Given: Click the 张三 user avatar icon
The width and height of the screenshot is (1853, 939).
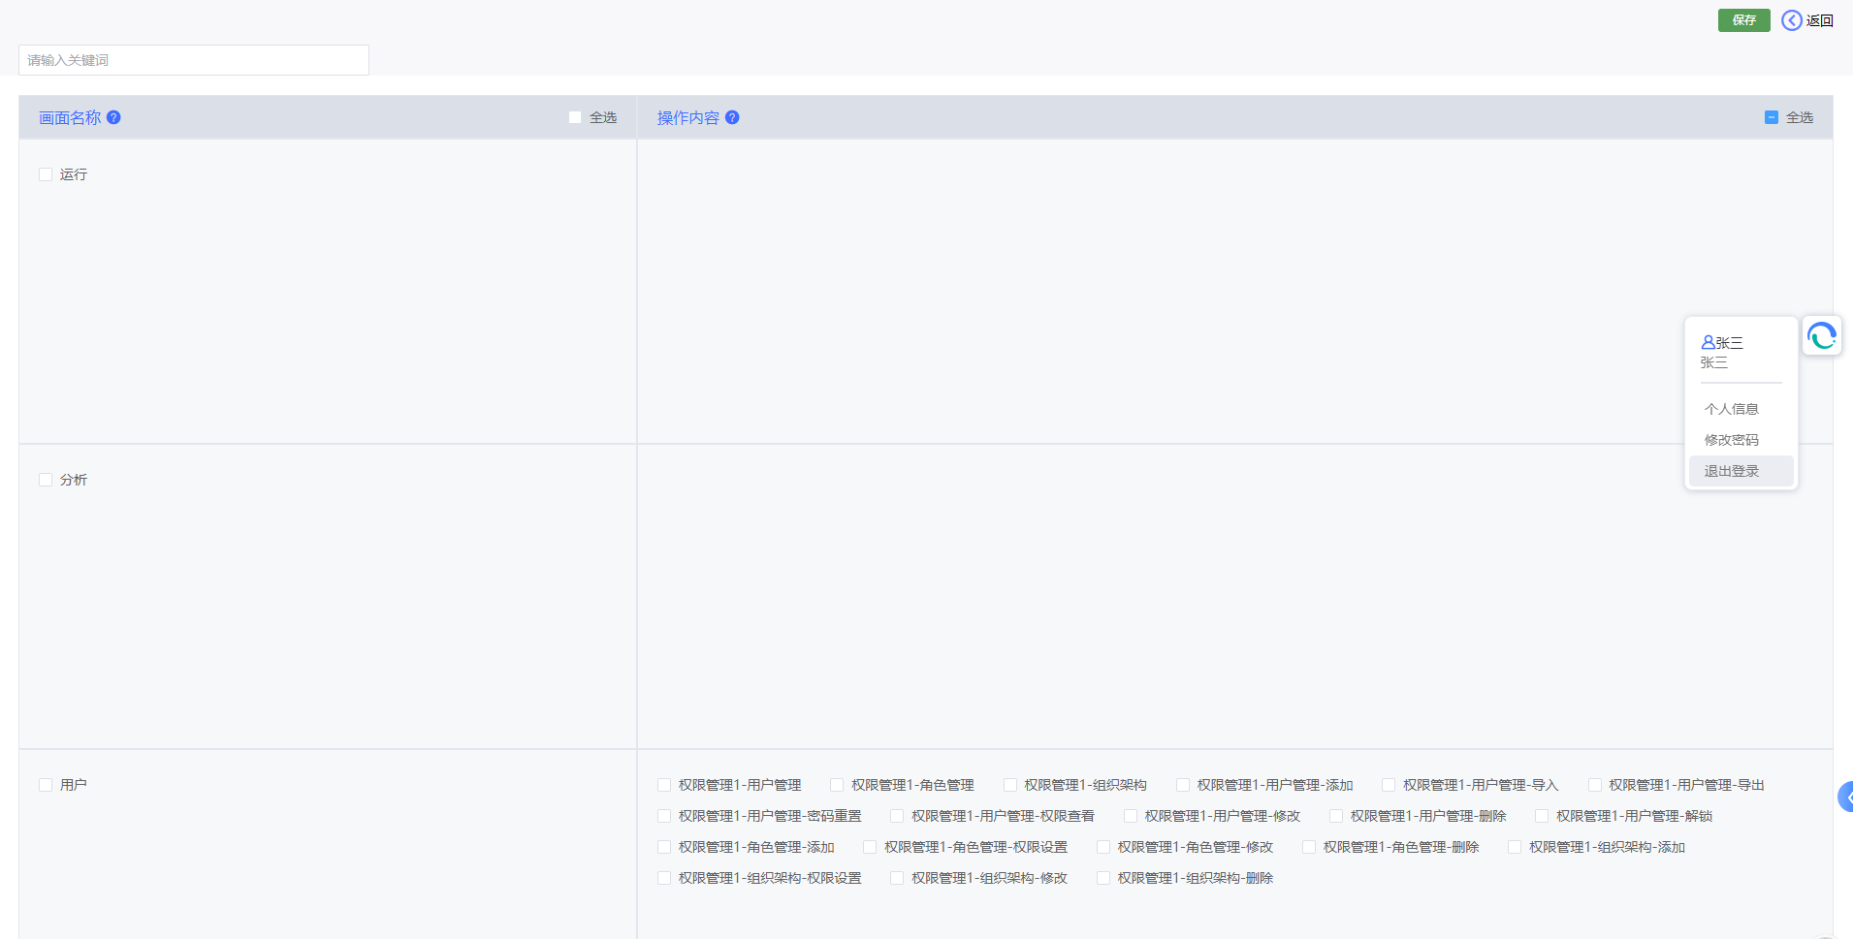Looking at the screenshot, I should point(1708,342).
